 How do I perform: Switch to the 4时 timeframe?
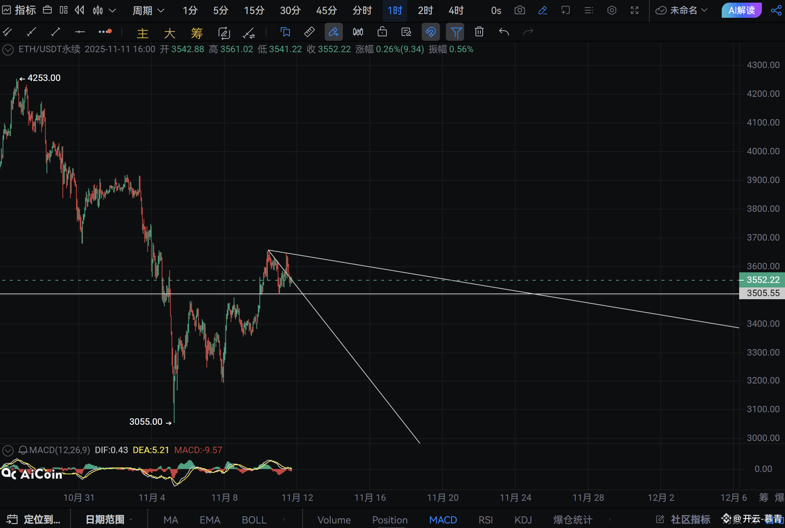(456, 10)
